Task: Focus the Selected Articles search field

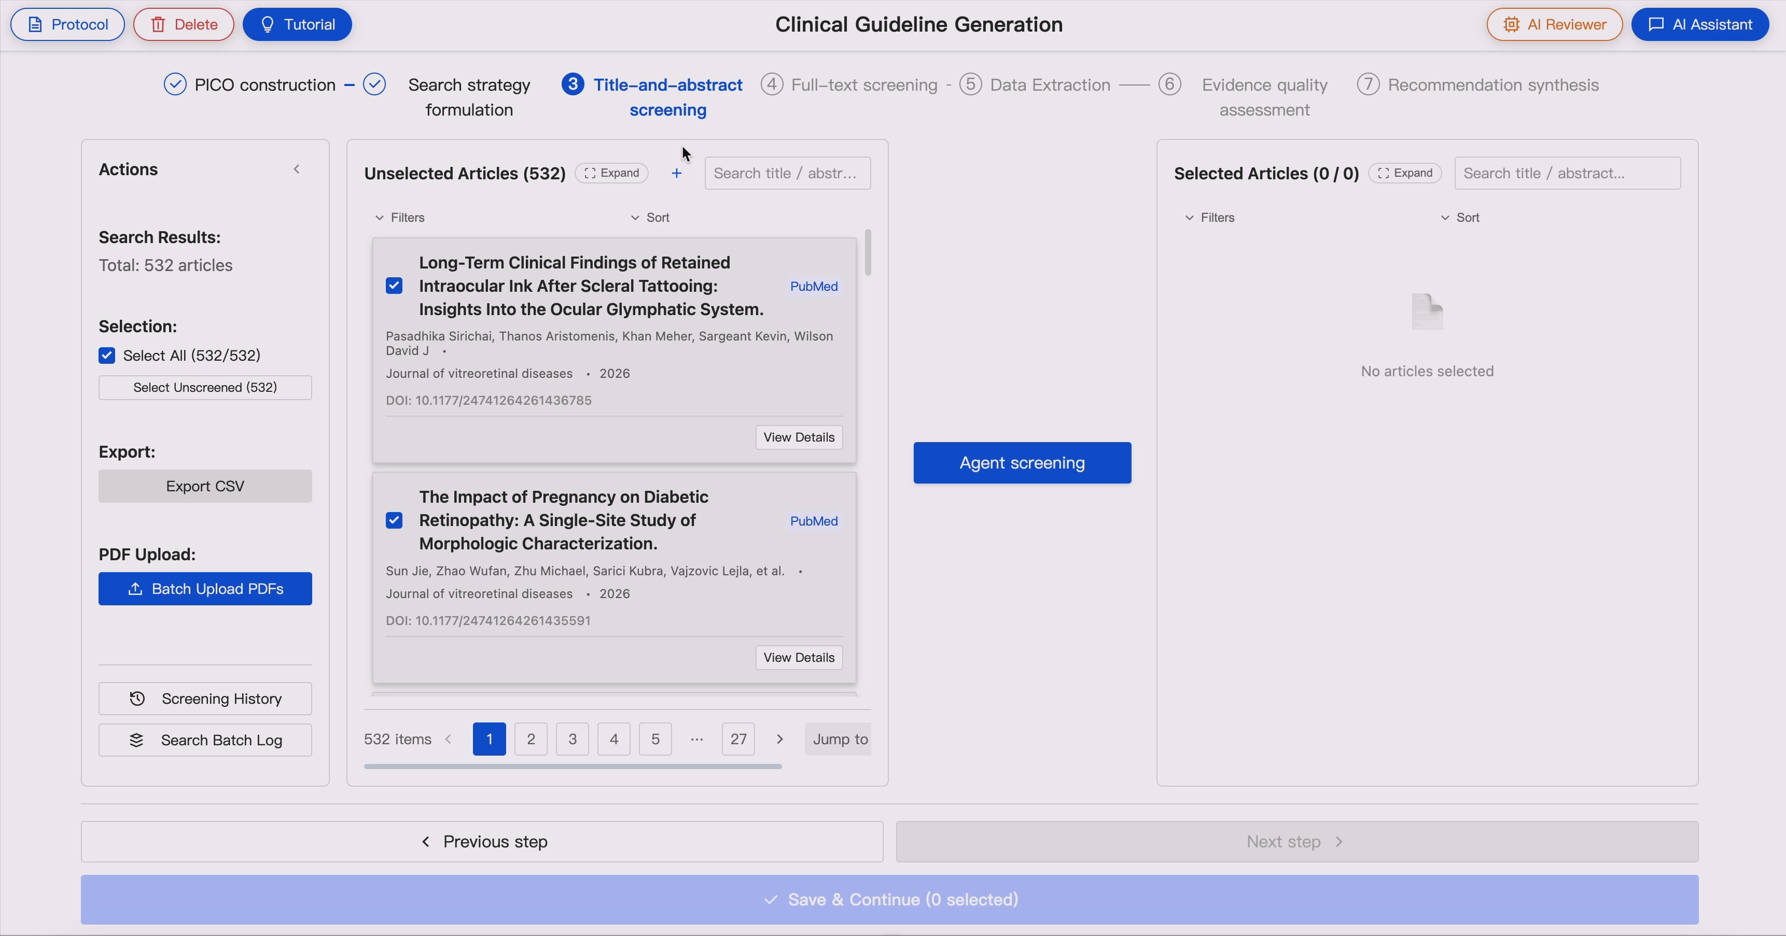Action: 1568,173
